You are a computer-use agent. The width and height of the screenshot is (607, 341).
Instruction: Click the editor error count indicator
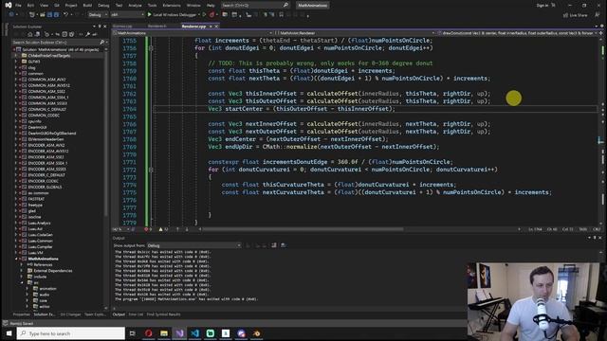(x=148, y=229)
